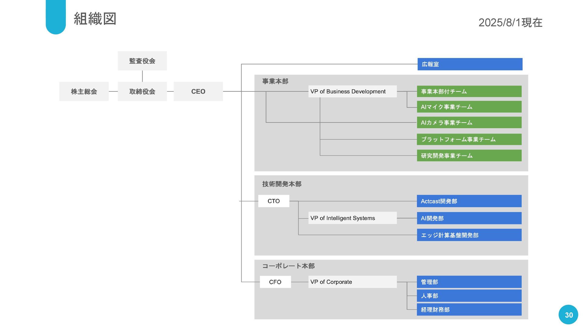Select the CTO box
This screenshot has width=583, height=328.
(274, 201)
